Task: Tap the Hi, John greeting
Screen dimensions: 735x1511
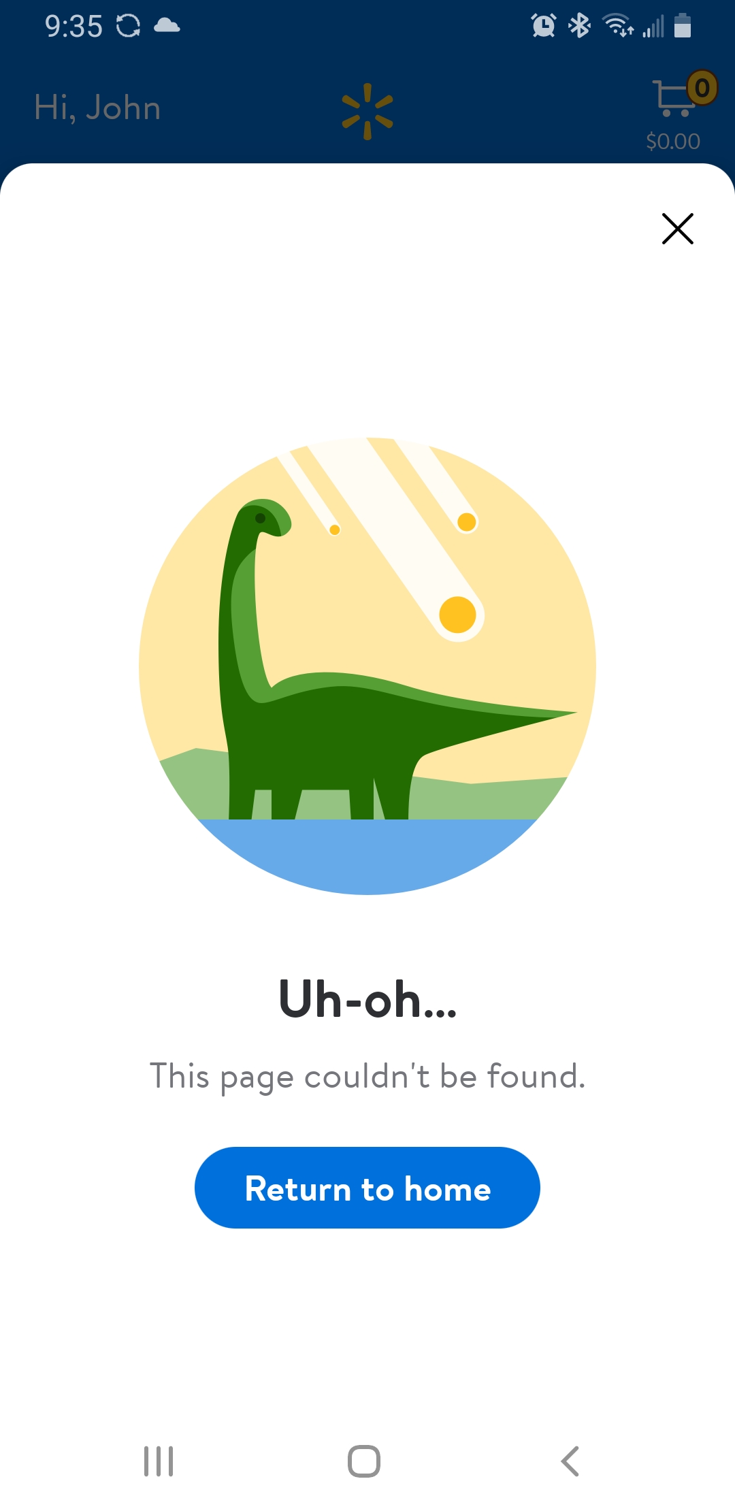Action: (97, 108)
